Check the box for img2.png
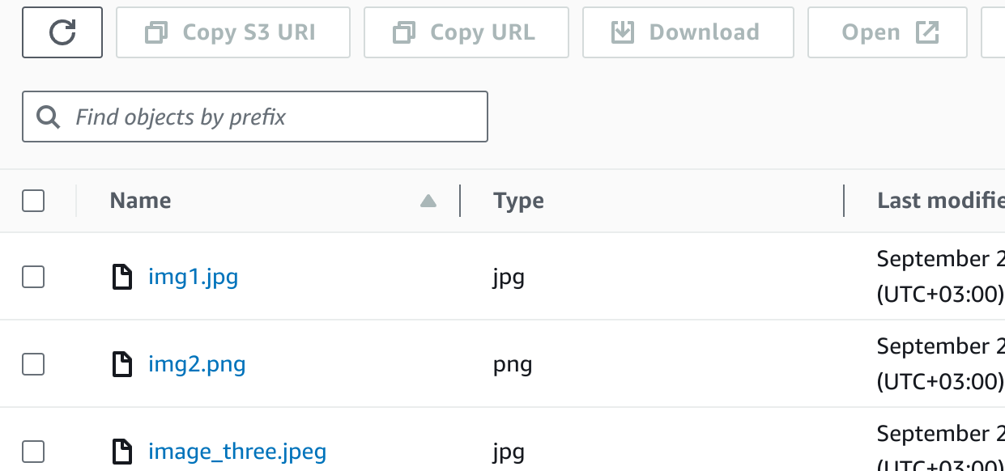 pyautogui.click(x=33, y=365)
